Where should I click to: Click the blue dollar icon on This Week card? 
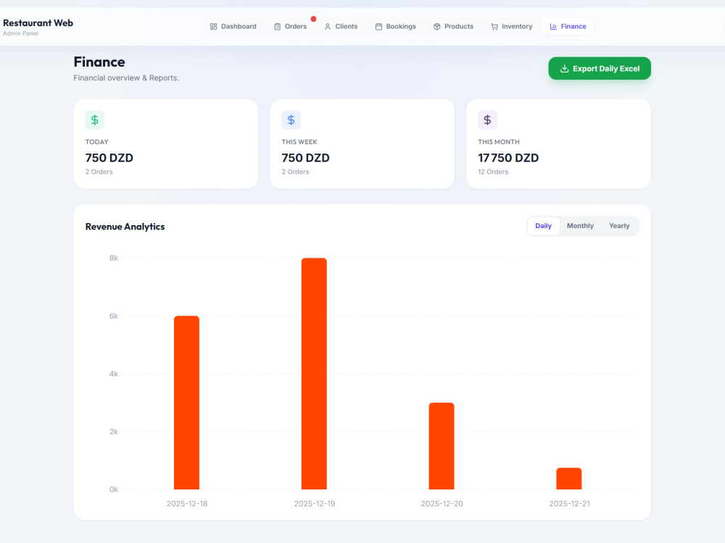tap(291, 120)
